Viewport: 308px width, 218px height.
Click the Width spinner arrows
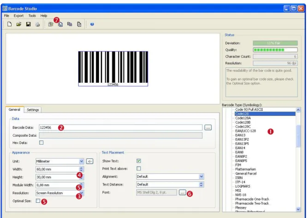(x=81, y=169)
